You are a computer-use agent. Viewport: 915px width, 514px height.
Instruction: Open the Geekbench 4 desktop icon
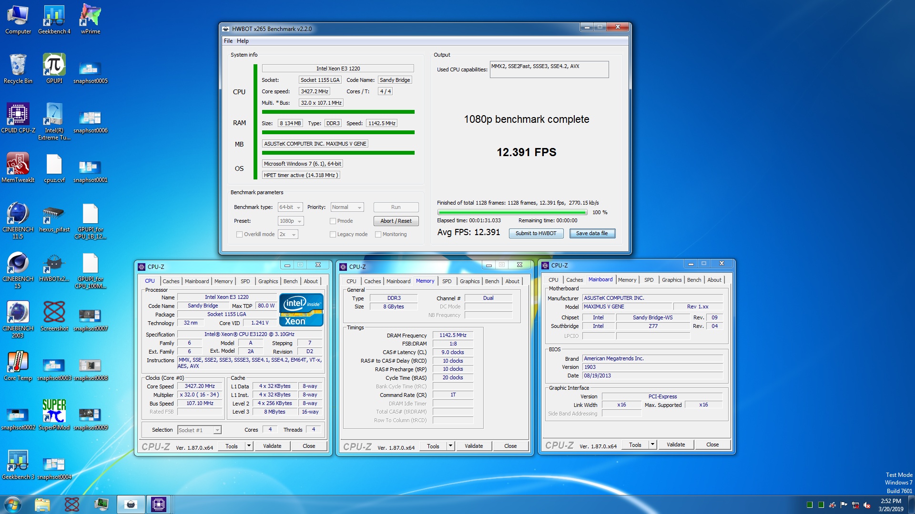[x=54, y=20]
